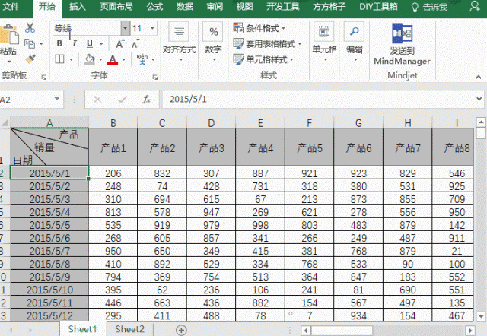
Task: Open the Name Box dropdown arrow
Action: (57, 99)
